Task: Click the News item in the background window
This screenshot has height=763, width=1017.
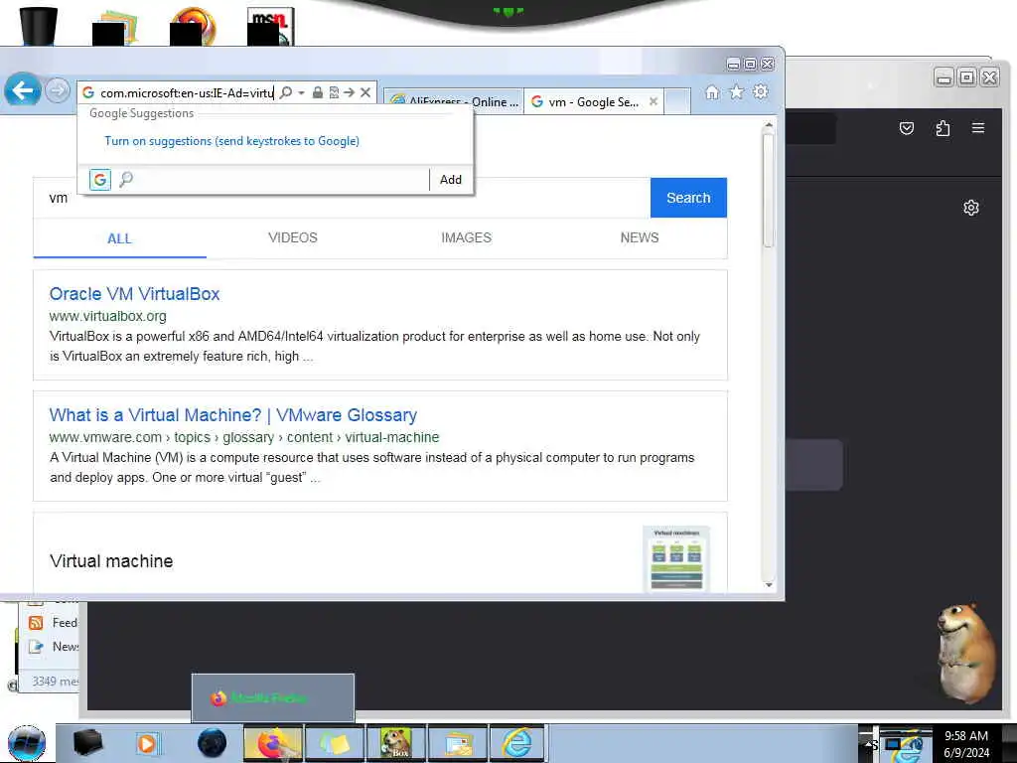Action: (54, 646)
